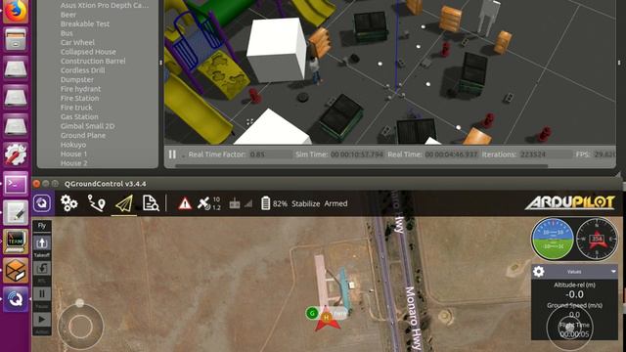This screenshot has width=626, height=352.
Task: Click the Iterations value field
Action: coord(546,154)
